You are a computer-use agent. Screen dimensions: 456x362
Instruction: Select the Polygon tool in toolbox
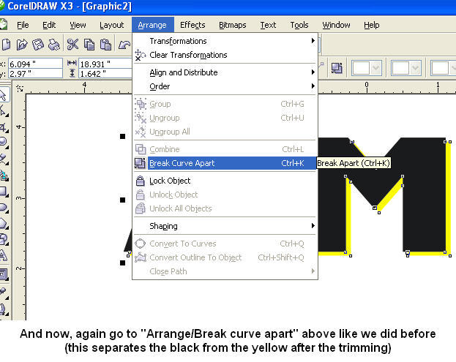pyautogui.click(x=4, y=224)
